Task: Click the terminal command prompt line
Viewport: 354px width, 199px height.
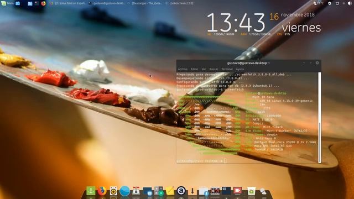Action: [201, 161]
